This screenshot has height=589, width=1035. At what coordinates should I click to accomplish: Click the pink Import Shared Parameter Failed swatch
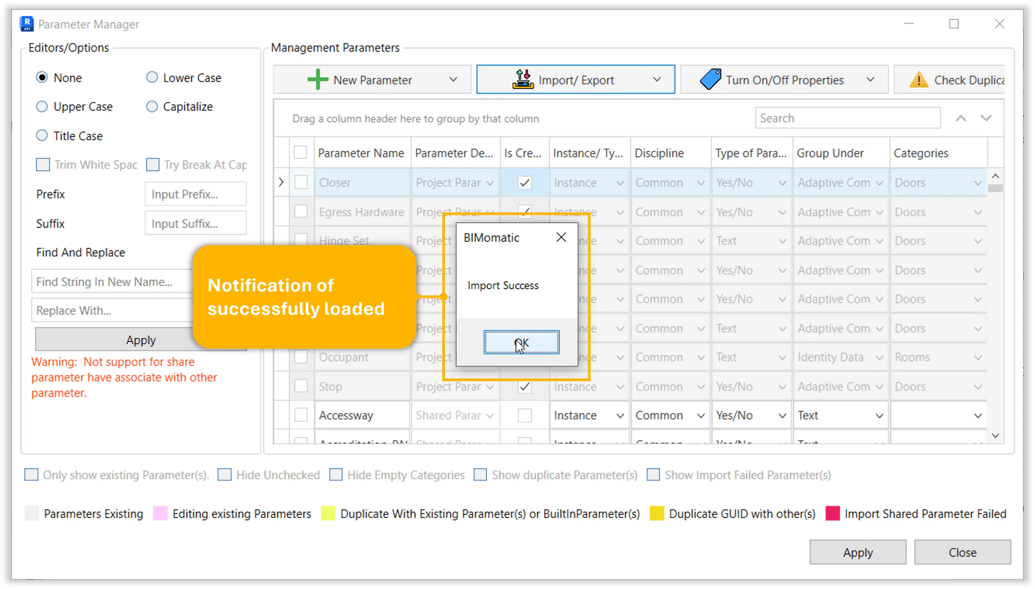(832, 513)
